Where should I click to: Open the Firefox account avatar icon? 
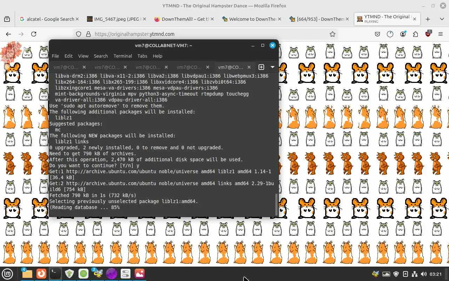pos(403,34)
